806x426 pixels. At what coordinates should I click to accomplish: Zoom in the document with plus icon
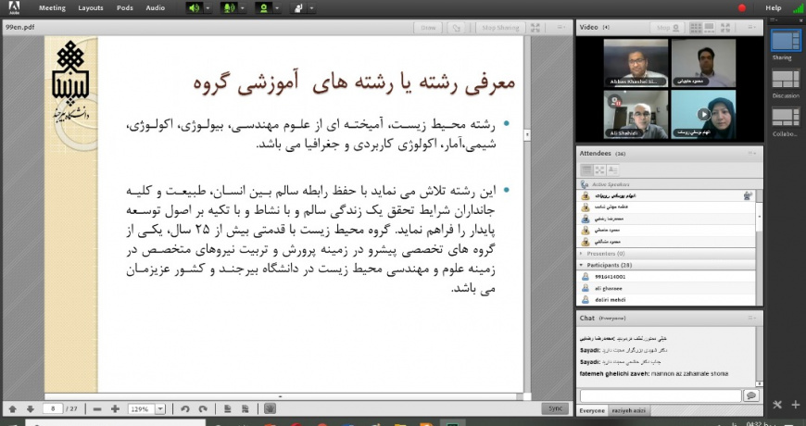(x=115, y=409)
